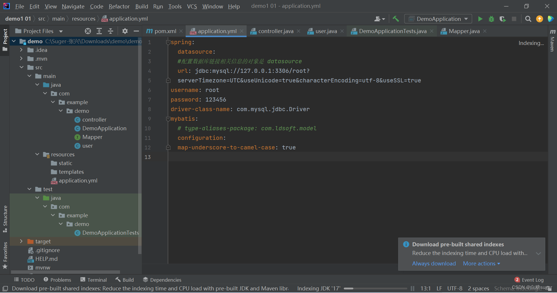Pause indexing with the suspend toggle
Image resolution: width=557 pixels, height=293 pixels.
[412, 288]
